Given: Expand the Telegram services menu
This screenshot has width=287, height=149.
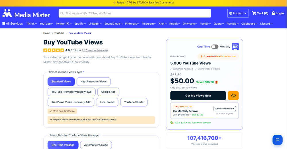Looking at the screenshot, I should click(149, 24).
